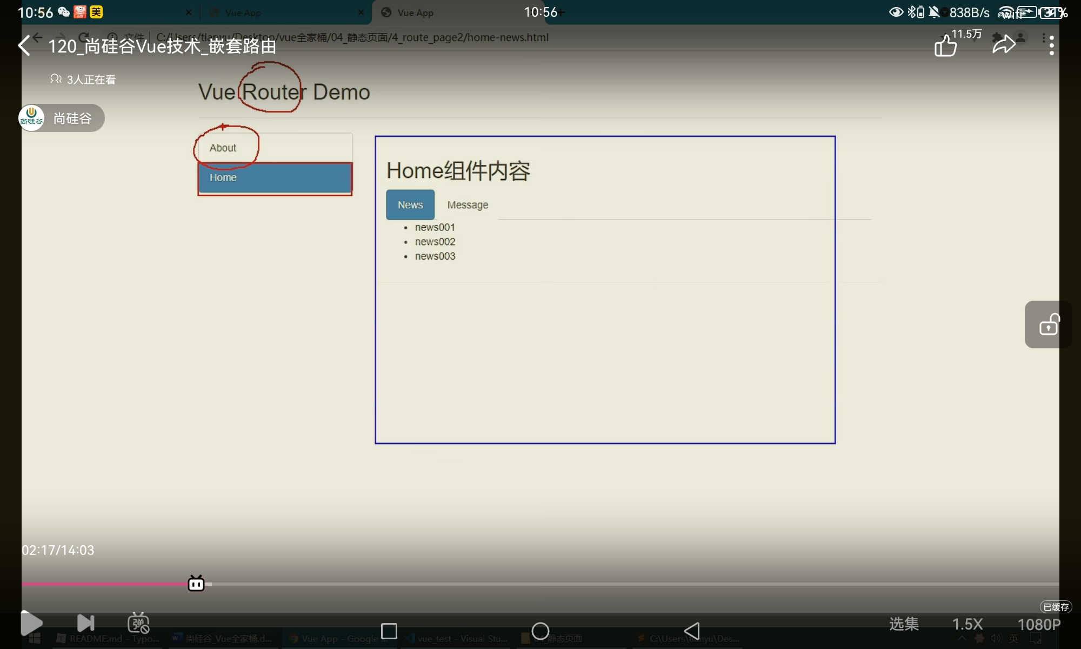Select the News tab in video

[x=410, y=205]
